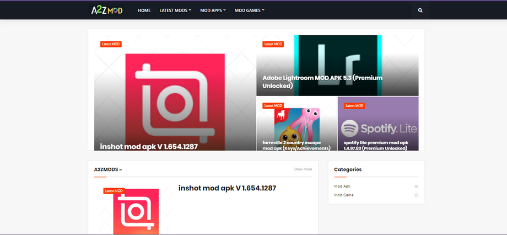Select the Mod Apk category
The width and height of the screenshot is (507, 235).
342,186
